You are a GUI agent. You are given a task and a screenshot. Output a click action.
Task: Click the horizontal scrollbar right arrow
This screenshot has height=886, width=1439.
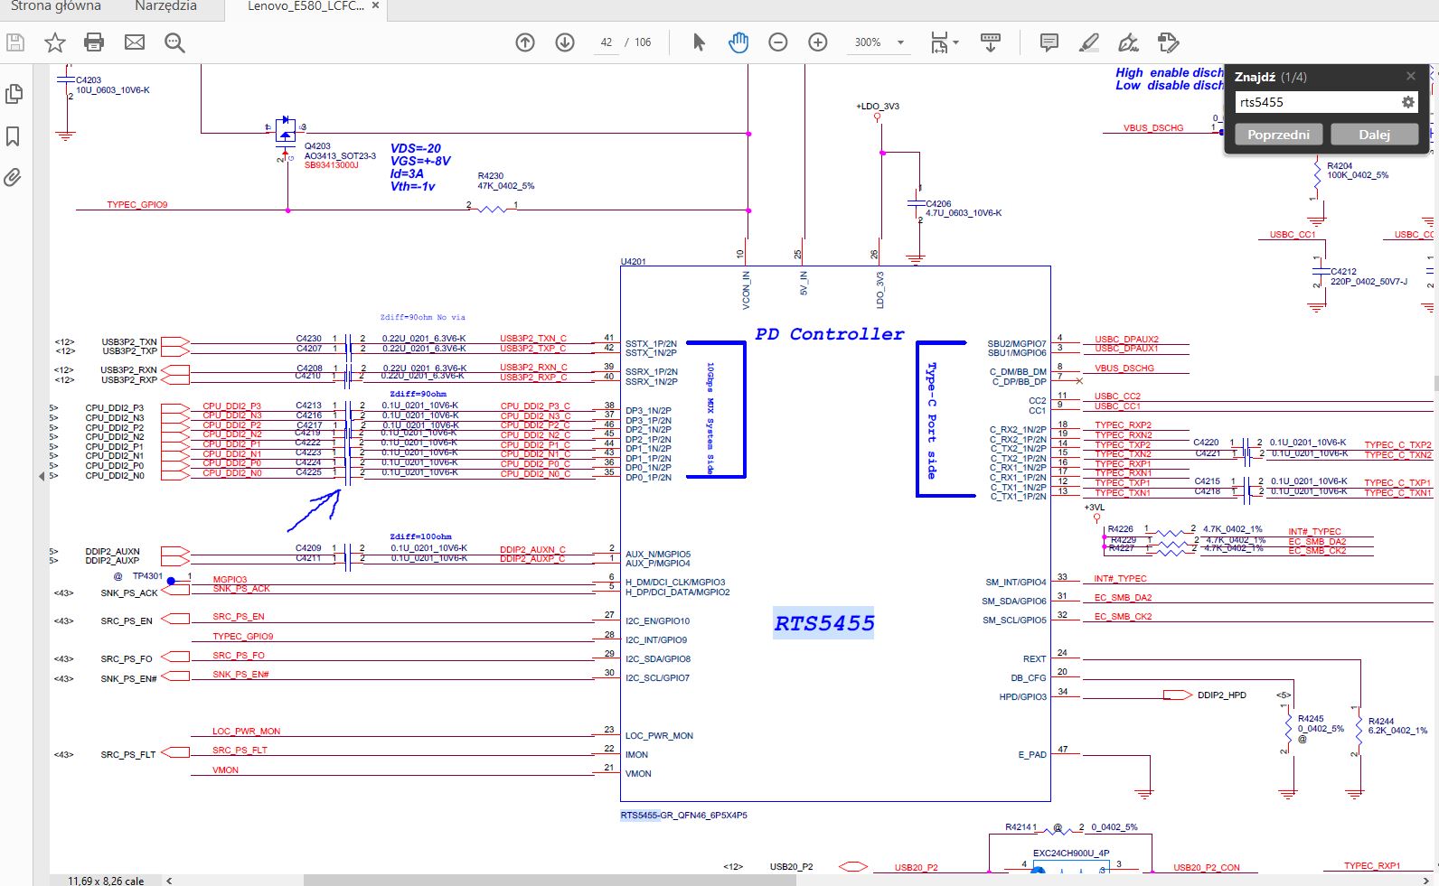coord(1426,881)
